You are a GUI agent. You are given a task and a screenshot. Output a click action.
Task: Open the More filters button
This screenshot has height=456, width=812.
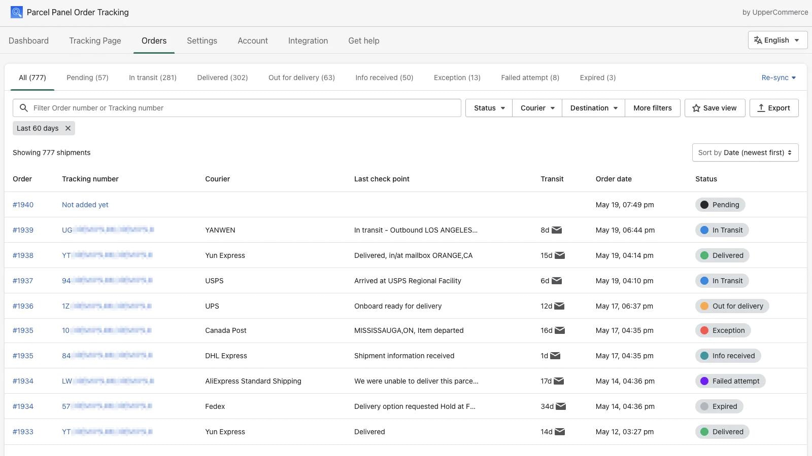click(652, 107)
